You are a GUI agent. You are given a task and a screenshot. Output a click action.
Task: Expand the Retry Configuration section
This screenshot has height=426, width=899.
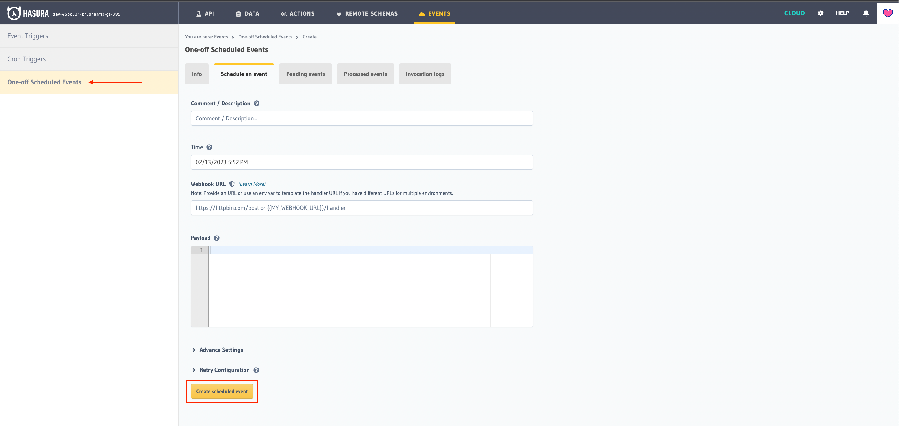[224, 370]
